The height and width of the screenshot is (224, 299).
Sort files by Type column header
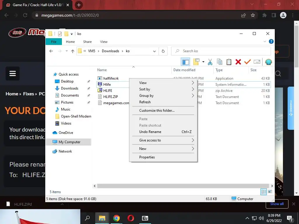click(219, 70)
